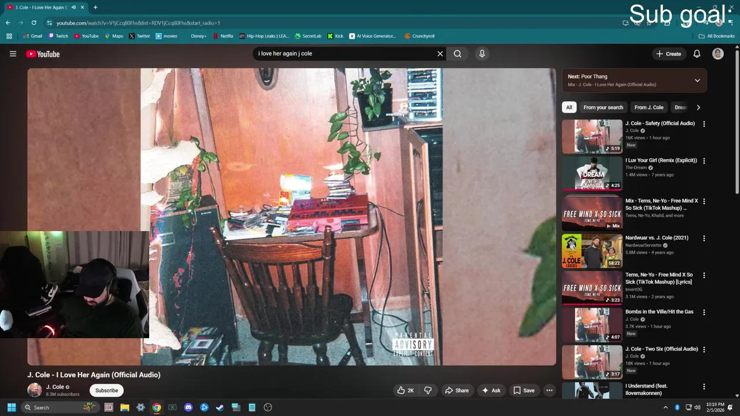
Task: Open Windows Start menu
Action: [x=11, y=407]
